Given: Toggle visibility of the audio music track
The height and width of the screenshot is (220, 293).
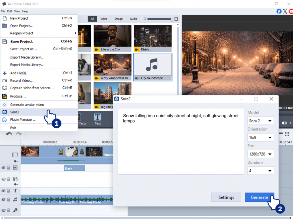Looking at the screenshot, I should (4, 199).
